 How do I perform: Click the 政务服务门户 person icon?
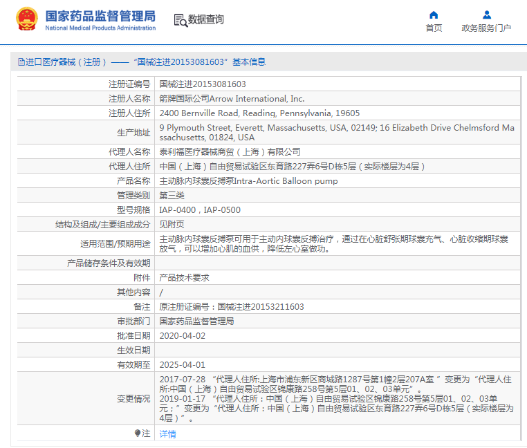click(487, 15)
